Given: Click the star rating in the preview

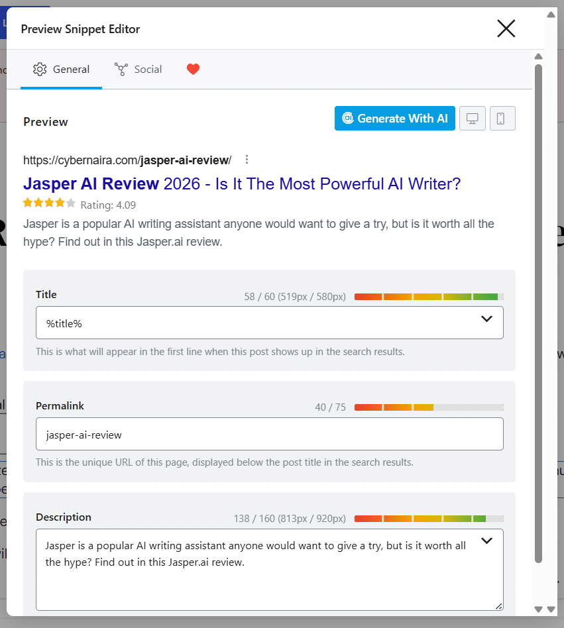Looking at the screenshot, I should coord(49,203).
